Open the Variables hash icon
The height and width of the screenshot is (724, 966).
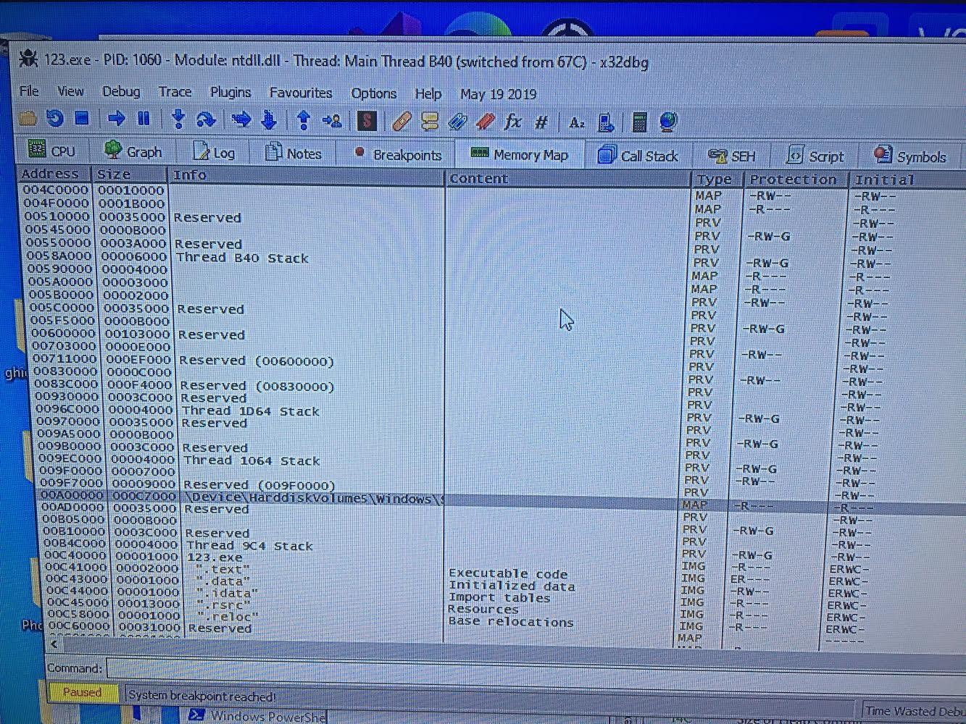click(541, 122)
